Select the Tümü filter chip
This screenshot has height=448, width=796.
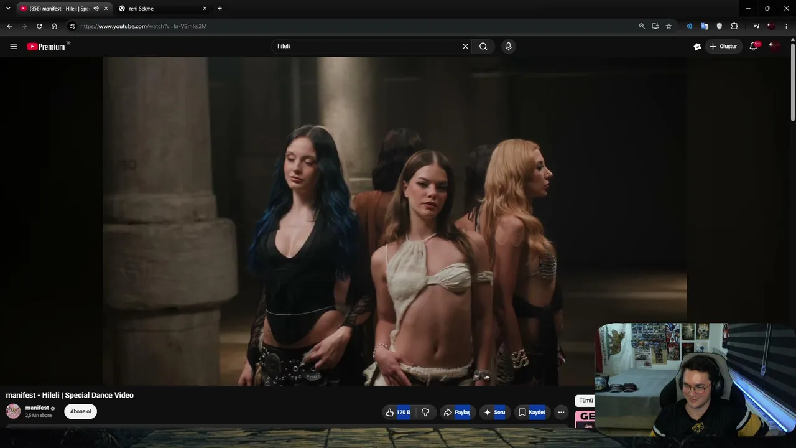point(585,401)
